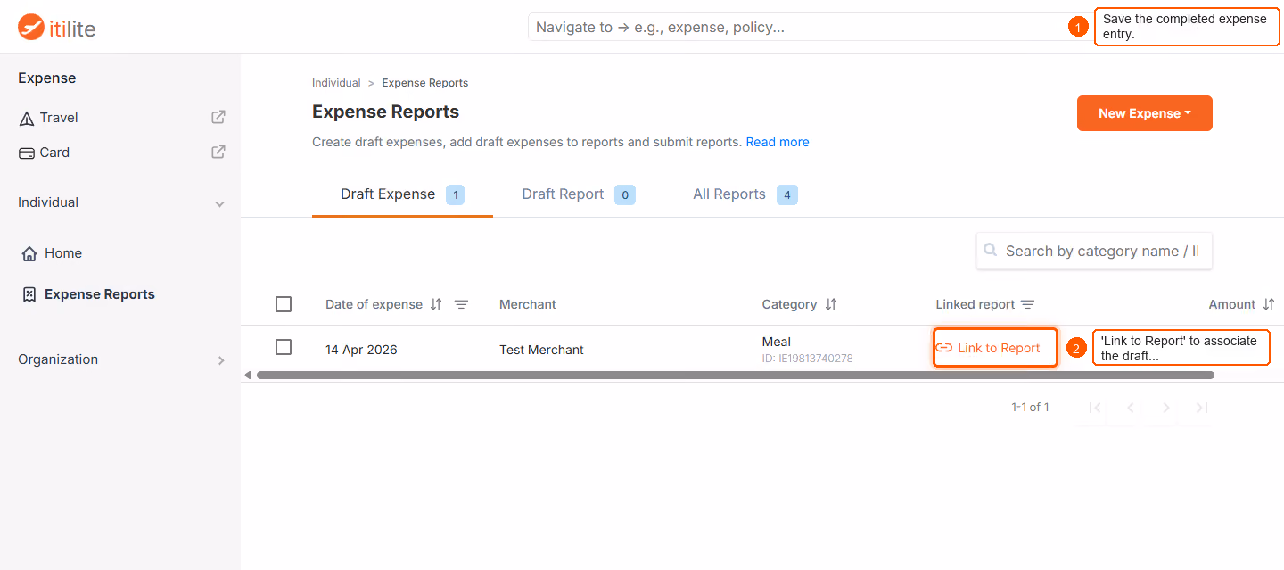Open the Read more link
Viewport: 1284px width, 570px height.
tap(778, 142)
